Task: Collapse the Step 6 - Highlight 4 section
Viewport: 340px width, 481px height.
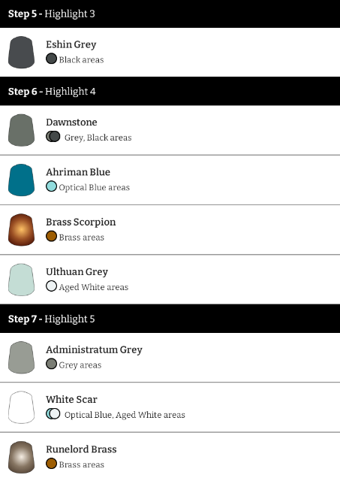Action: [170, 92]
